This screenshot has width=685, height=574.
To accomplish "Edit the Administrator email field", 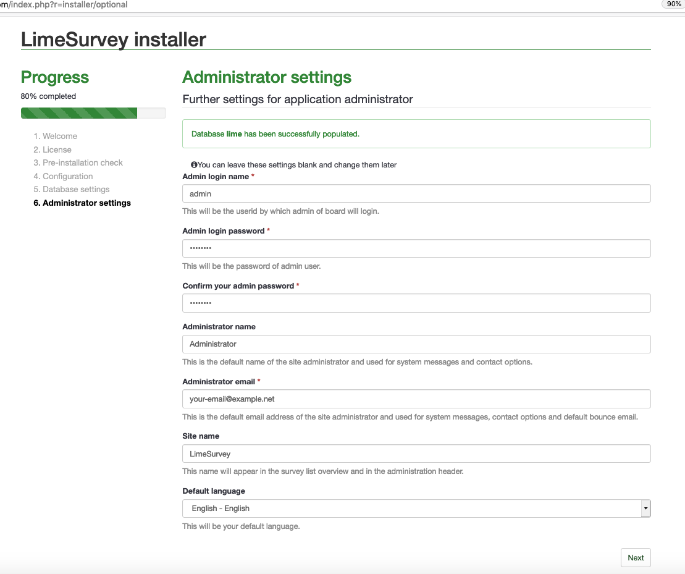I will [x=416, y=399].
